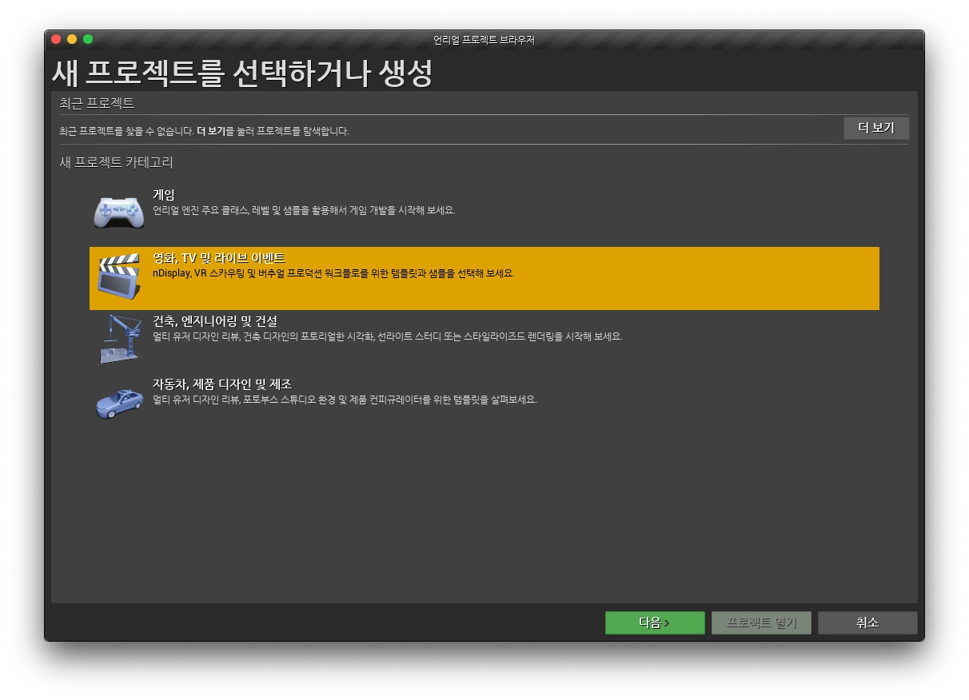Cancel with the 취소 button

tap(867, 622)
